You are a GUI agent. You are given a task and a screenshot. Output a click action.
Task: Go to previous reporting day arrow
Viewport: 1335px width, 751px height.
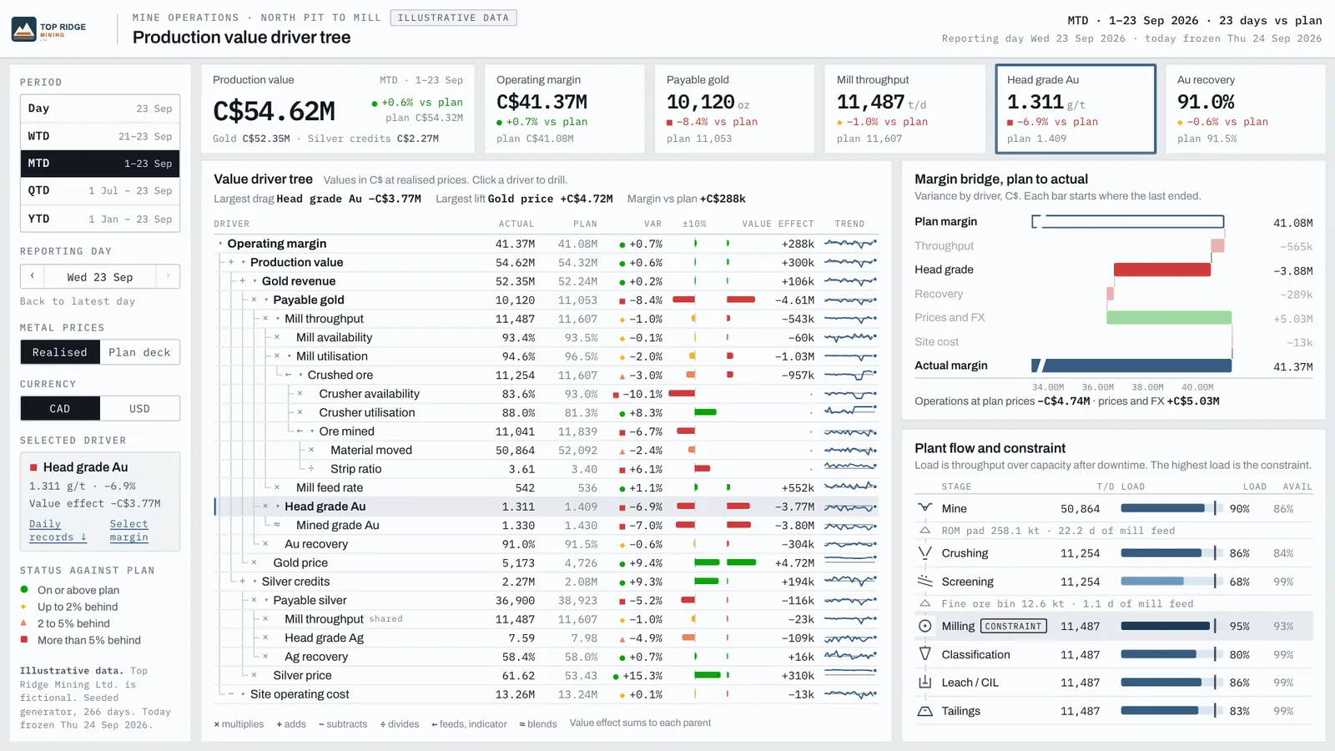[33, 276]
